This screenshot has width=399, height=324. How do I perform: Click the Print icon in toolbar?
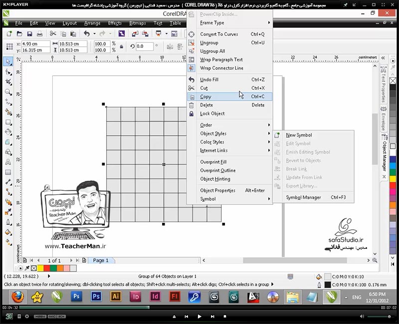(40, 33)
